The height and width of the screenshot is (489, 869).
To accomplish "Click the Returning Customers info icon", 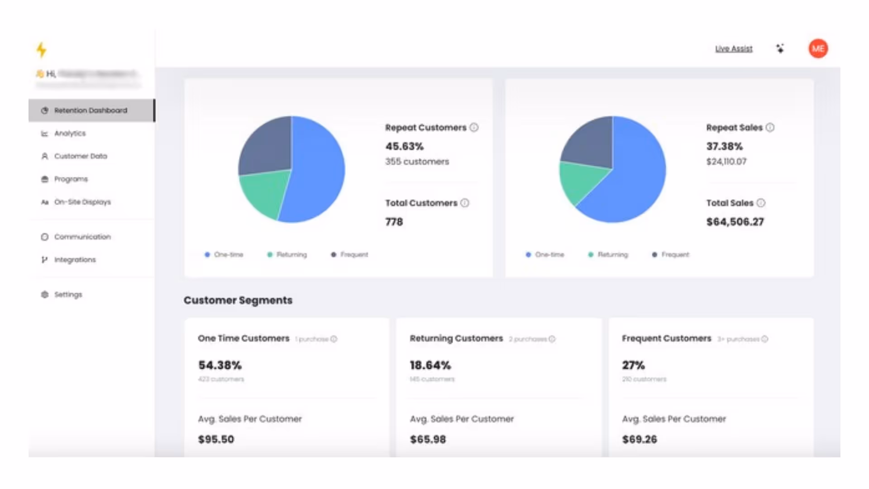I will tap(552, 339).
